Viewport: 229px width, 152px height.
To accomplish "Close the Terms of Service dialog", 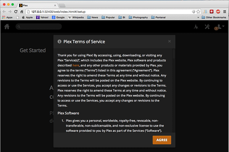I will click(x=169, y=41).
